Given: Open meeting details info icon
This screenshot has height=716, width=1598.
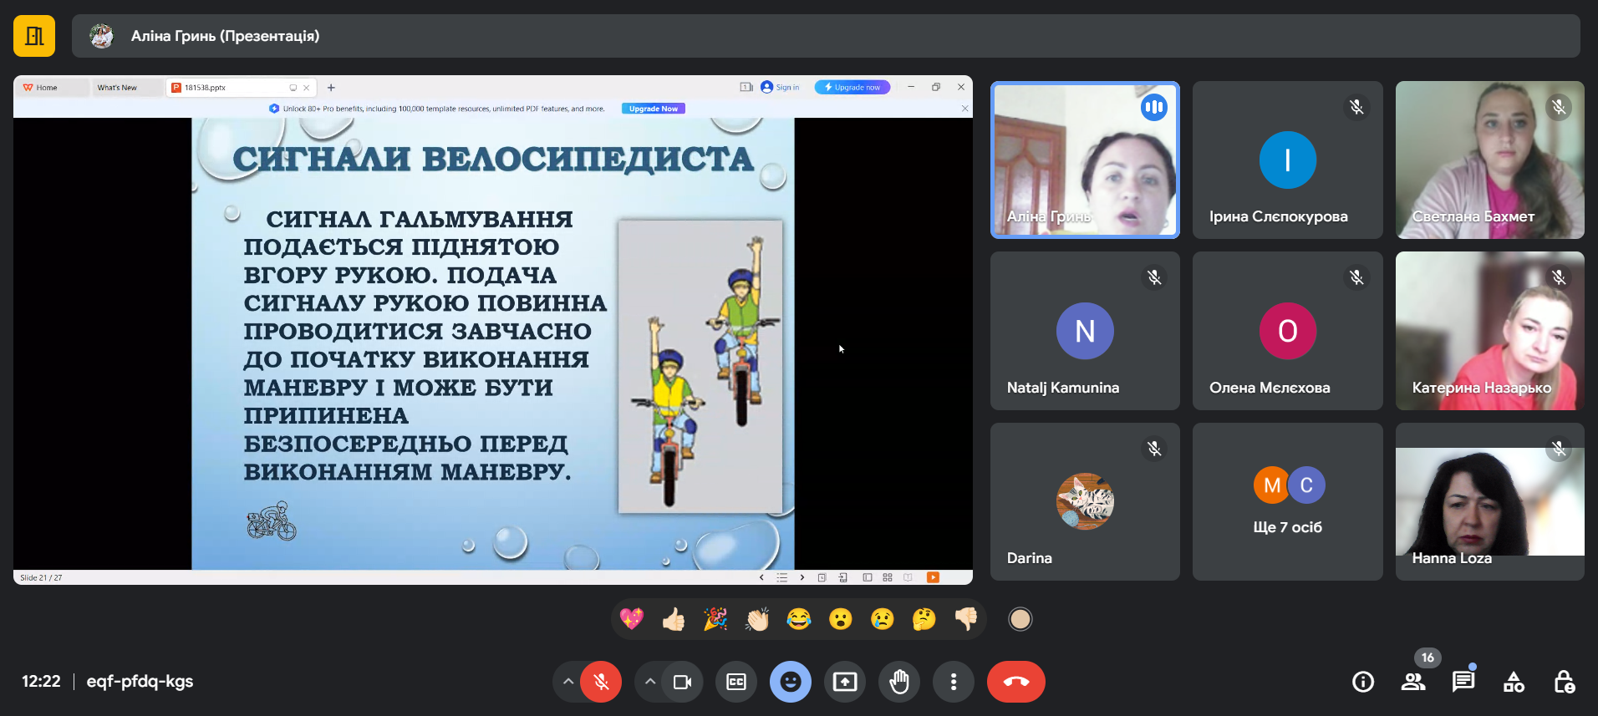Looking at the screenshot, I should pyautogui.click(x=1362, y=682).
